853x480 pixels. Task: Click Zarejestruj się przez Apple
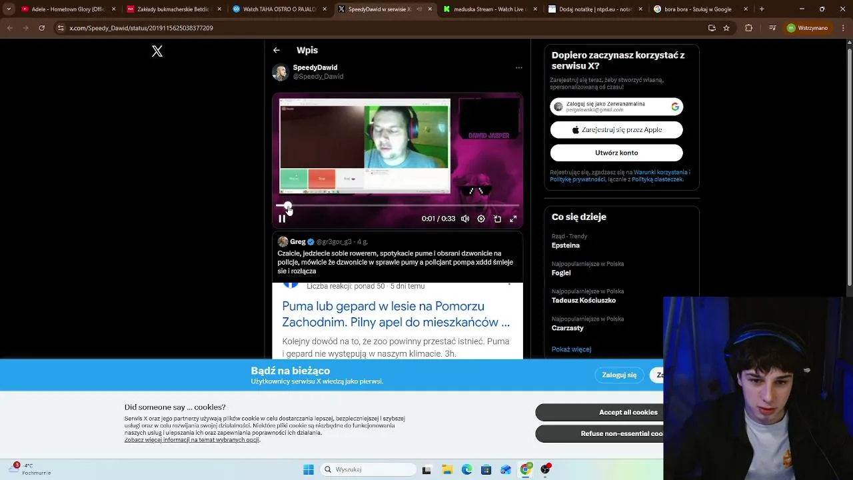tap(616, 130)
